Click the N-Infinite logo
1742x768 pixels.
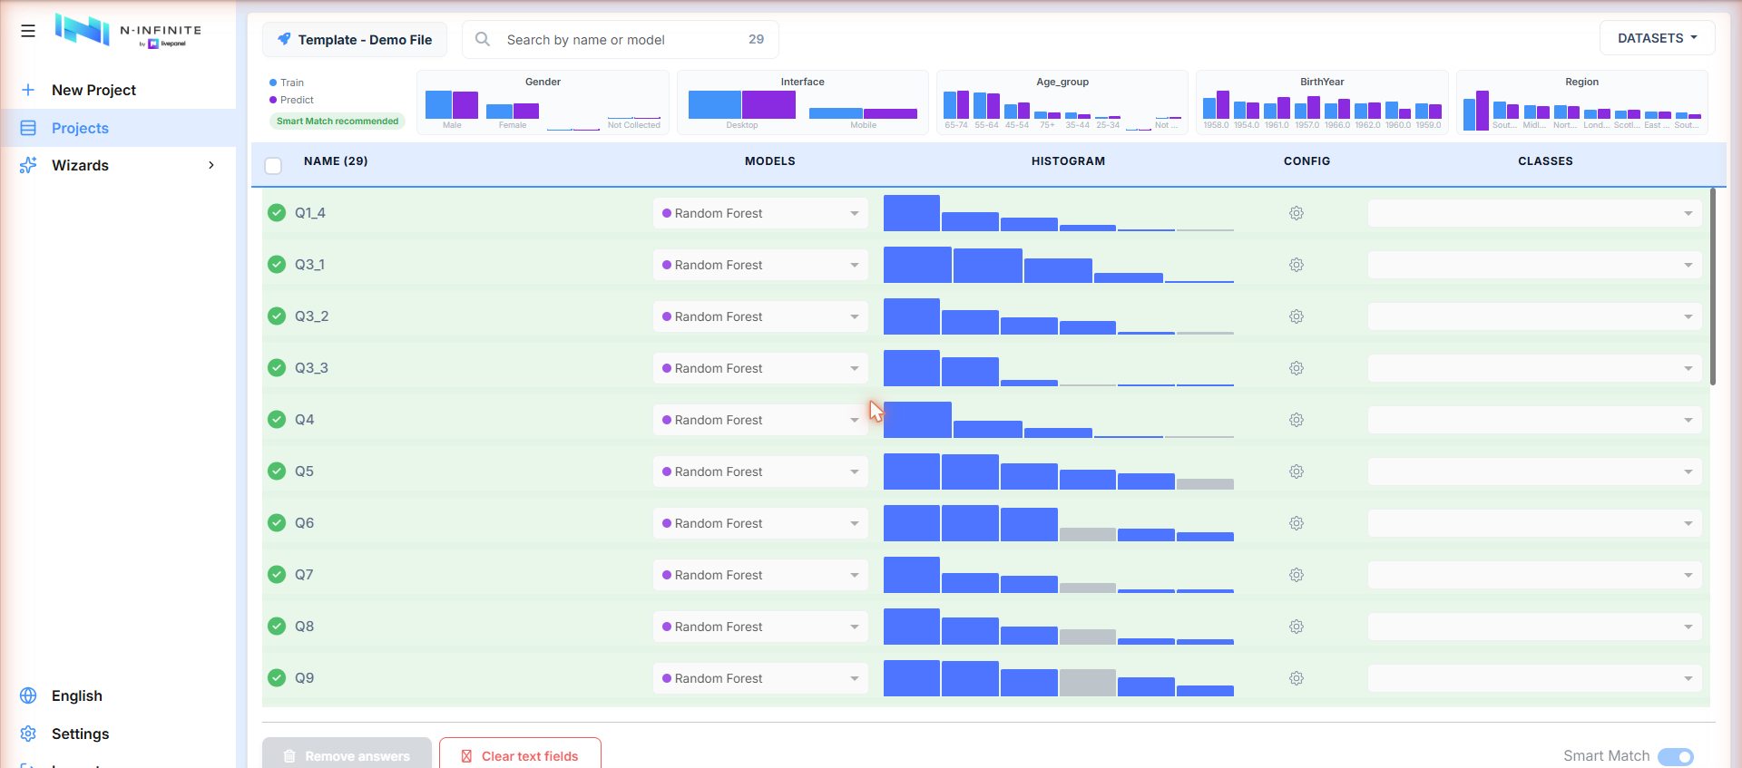(128, 31)
